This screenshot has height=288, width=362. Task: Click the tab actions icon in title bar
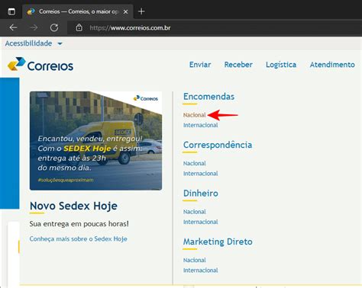(11, 11)
